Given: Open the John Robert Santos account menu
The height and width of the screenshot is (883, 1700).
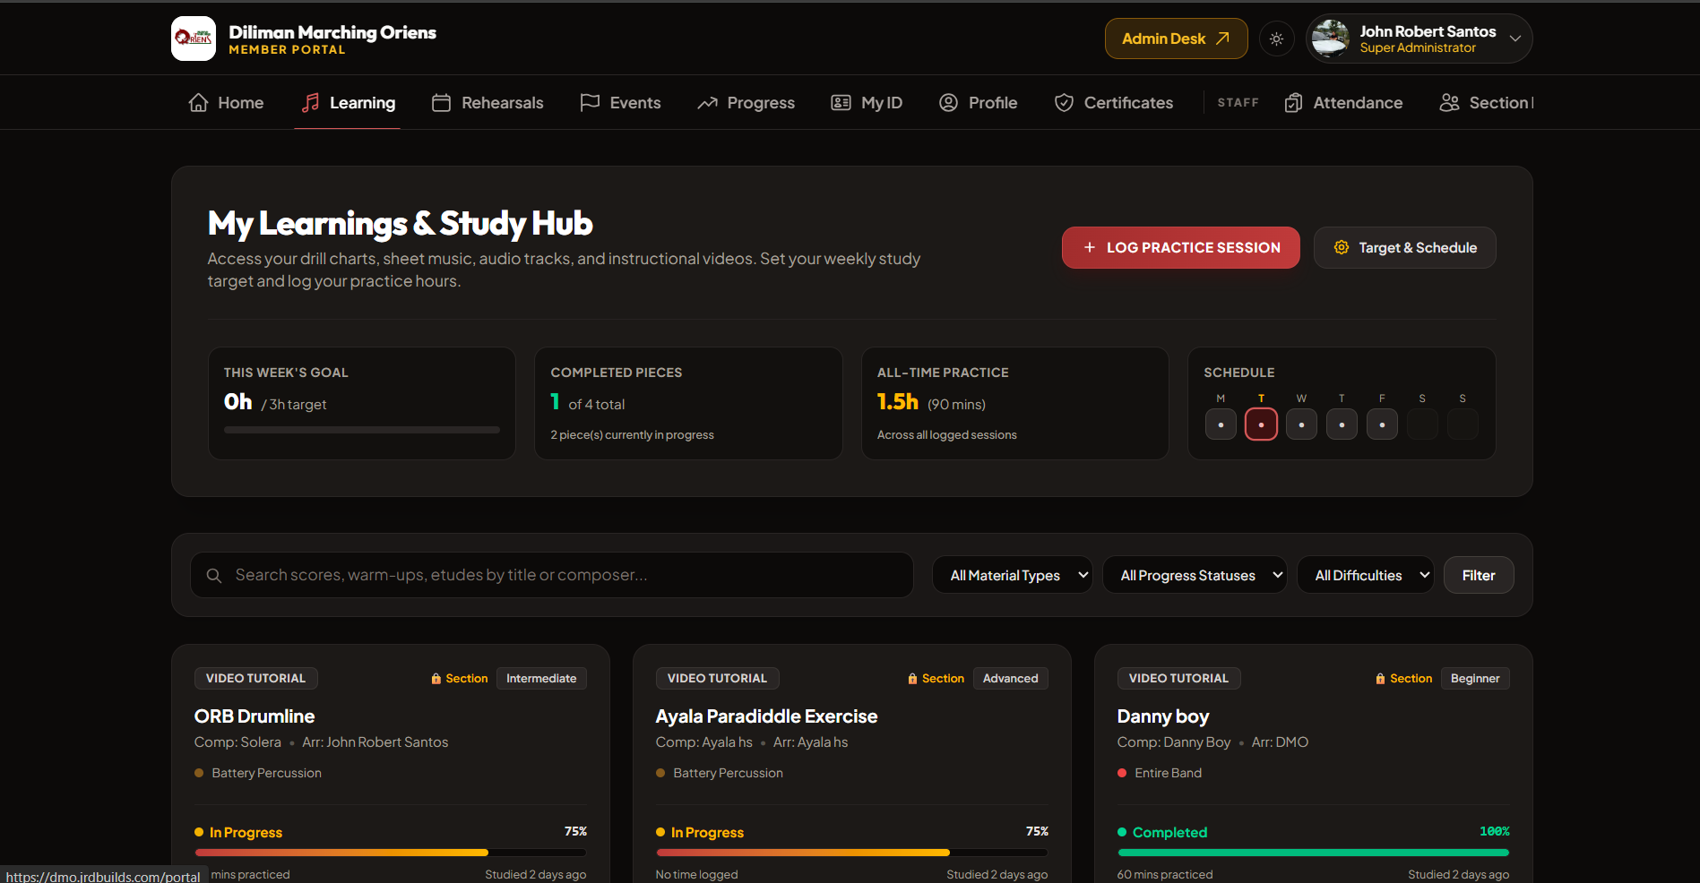Looking at the screenshot, I should [x=1419, y=39].
